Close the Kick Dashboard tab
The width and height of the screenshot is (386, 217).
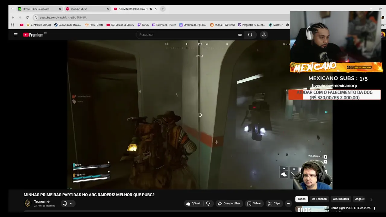[x=60, y=9]
